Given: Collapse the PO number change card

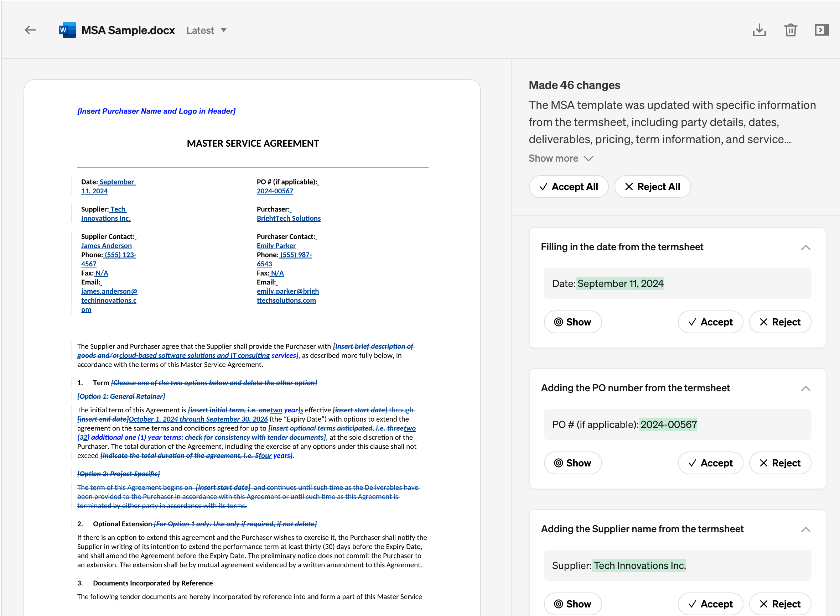Looking at the screenshot, I should 805,388.
